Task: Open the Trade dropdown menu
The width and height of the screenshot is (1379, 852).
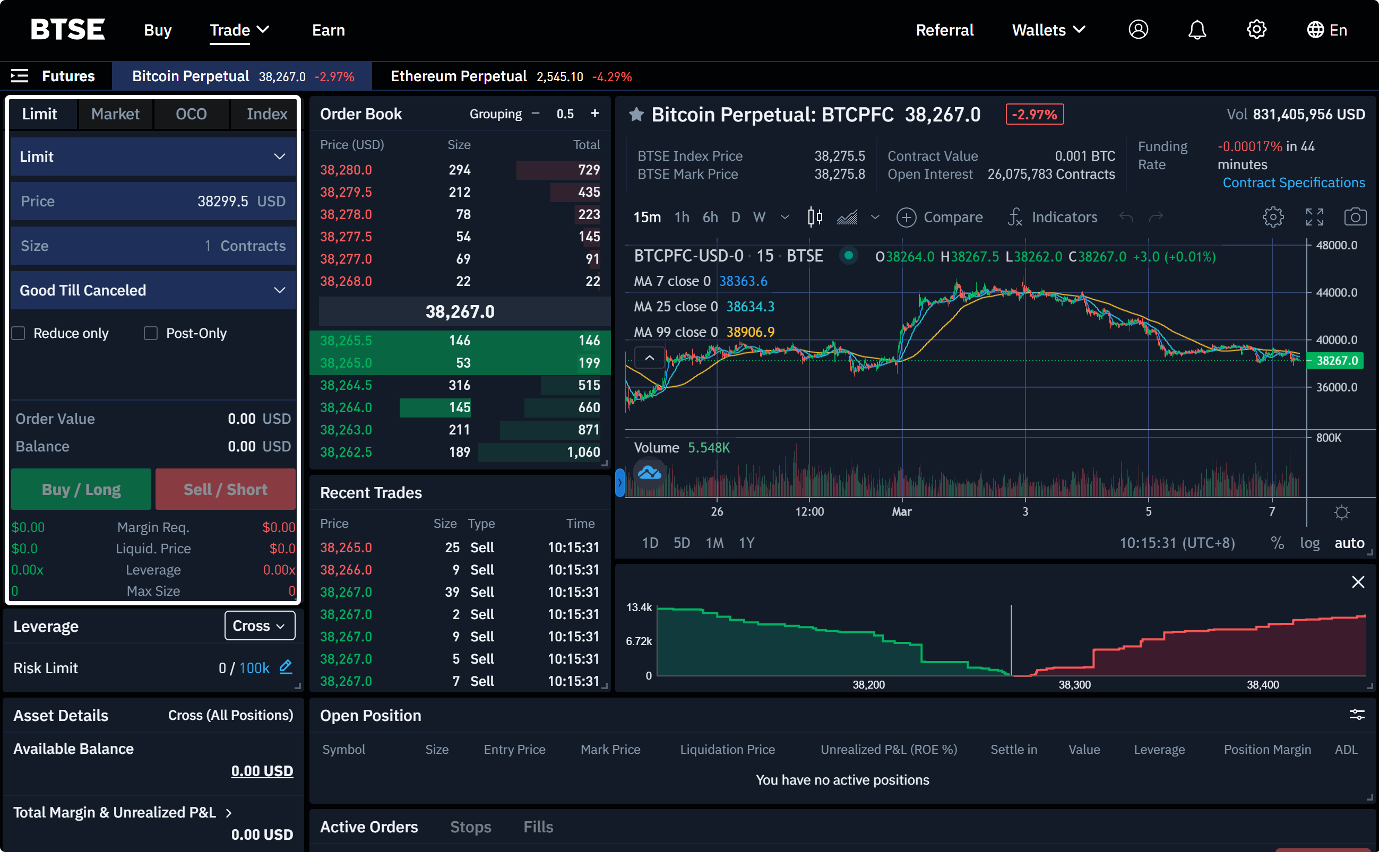Action: (239, 30)
